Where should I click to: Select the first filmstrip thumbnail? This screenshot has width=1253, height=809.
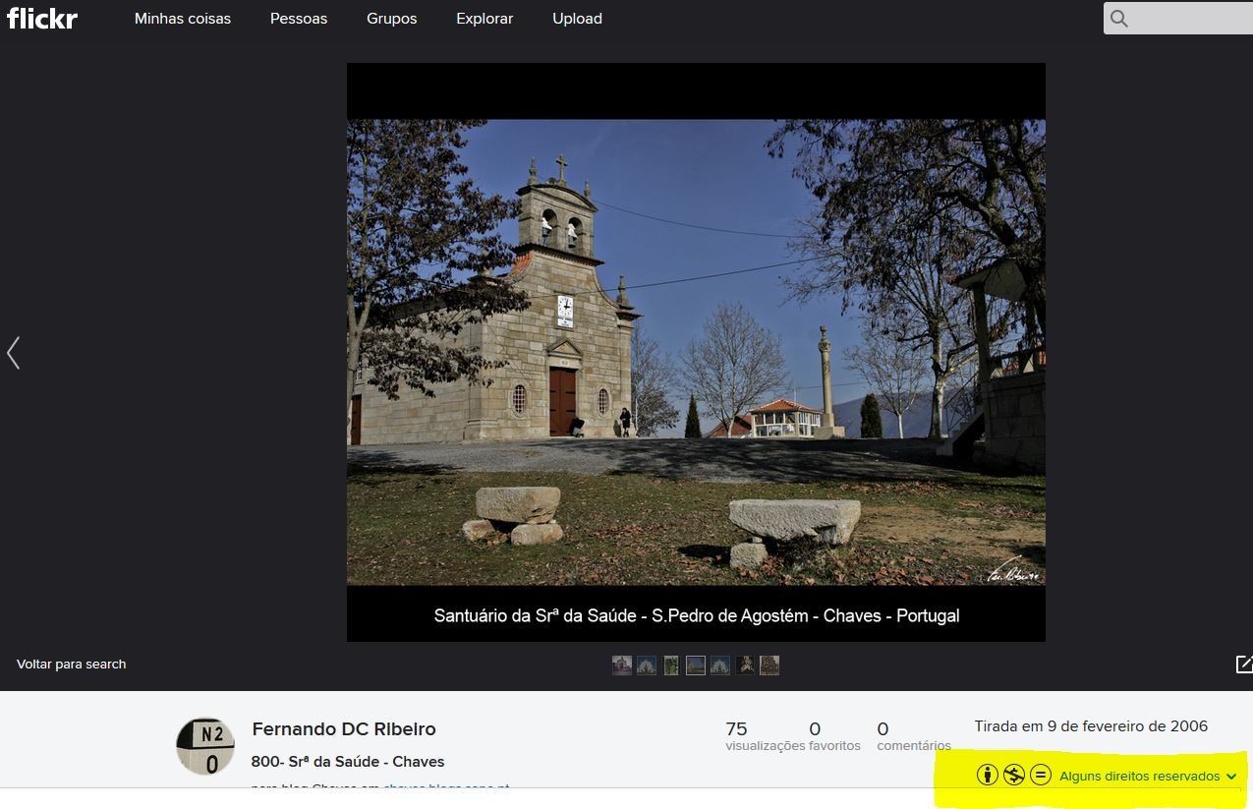click(622, 665)
